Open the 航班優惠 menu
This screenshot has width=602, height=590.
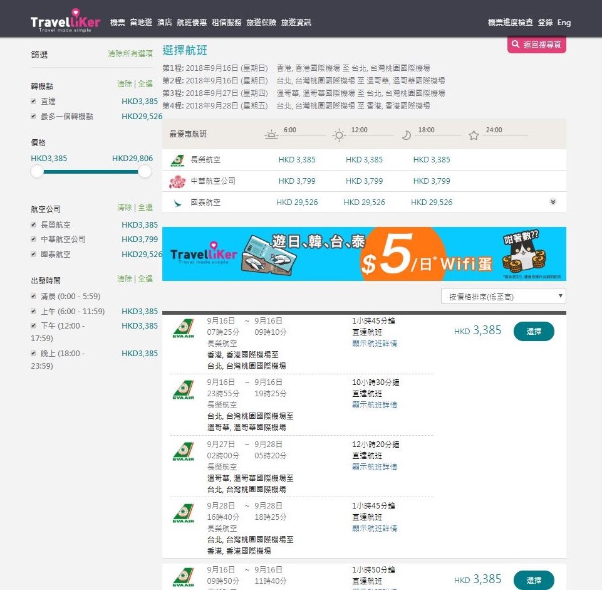(x=192, y=23)
